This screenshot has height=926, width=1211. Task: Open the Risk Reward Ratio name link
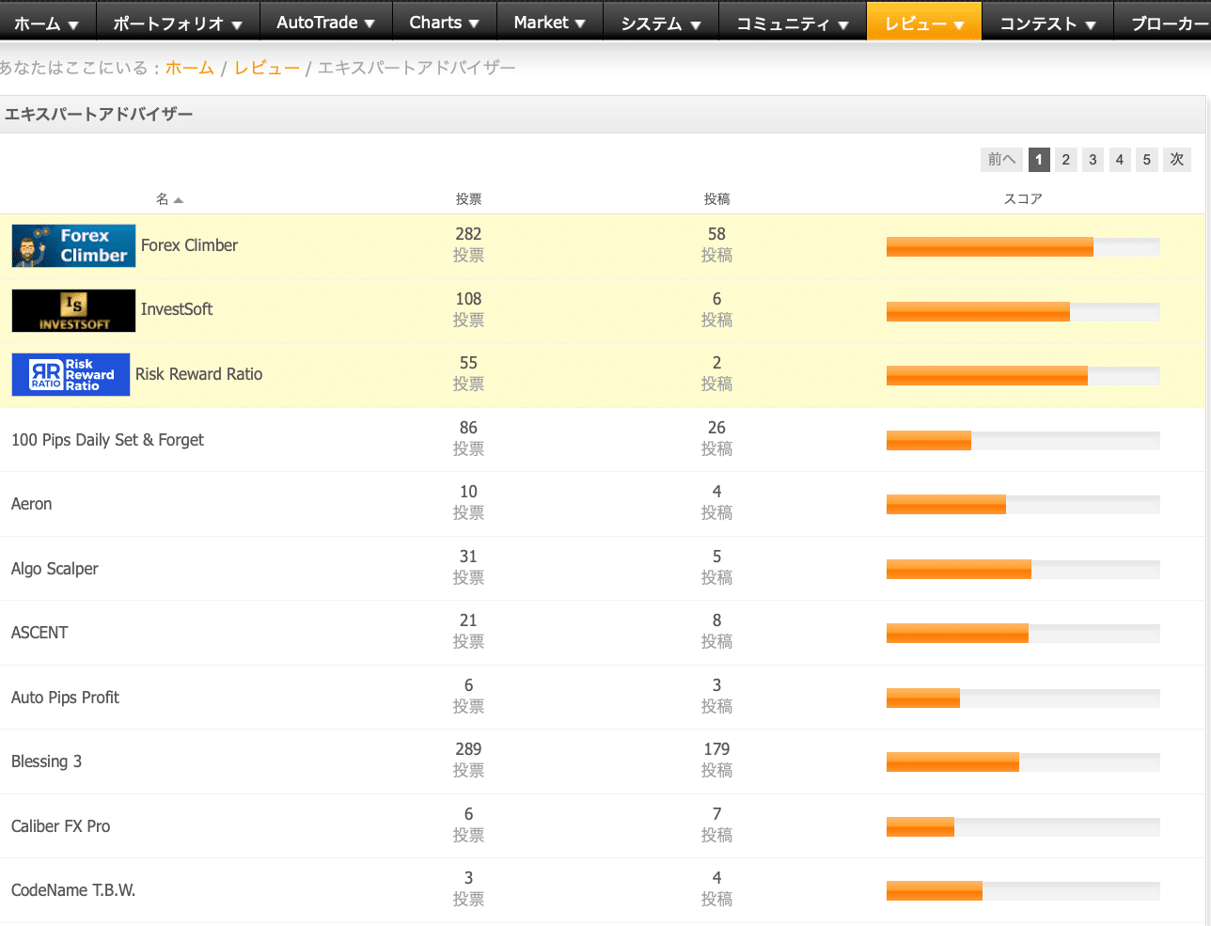(x=198, y=374)
